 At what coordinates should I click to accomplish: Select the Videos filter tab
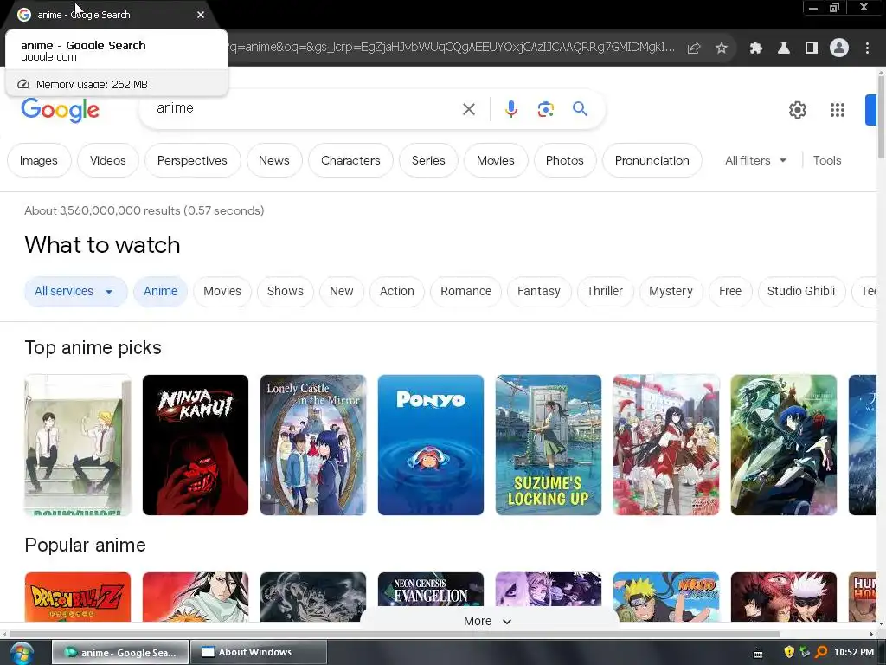[x=108, y=160]
